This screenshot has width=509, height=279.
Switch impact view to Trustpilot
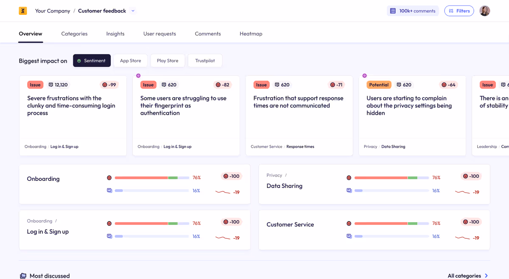click(205, 61)
